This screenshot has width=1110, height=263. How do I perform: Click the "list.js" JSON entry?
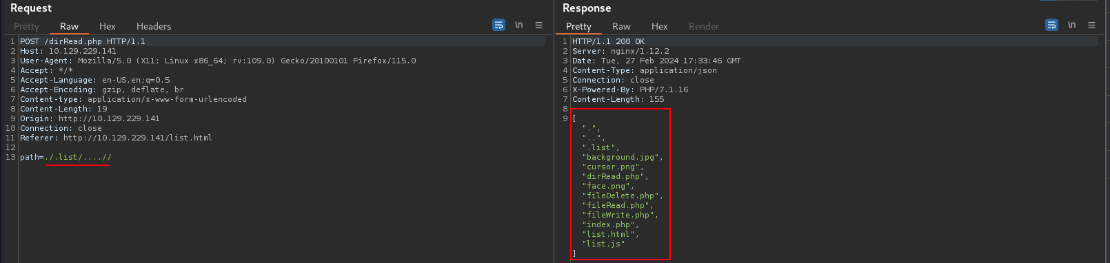[x=603, y=244]
